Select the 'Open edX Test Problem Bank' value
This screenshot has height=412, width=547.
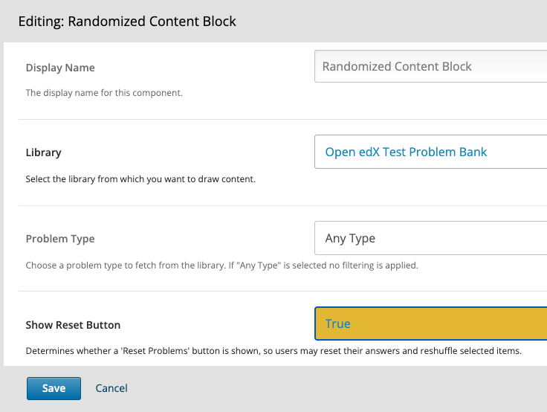click(x=406, y=152)
